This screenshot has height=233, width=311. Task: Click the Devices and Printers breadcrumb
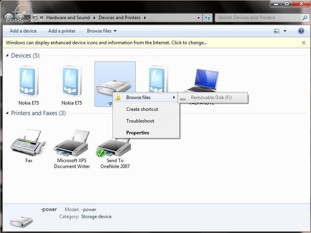pyautogui.click(x=120, y=18)
